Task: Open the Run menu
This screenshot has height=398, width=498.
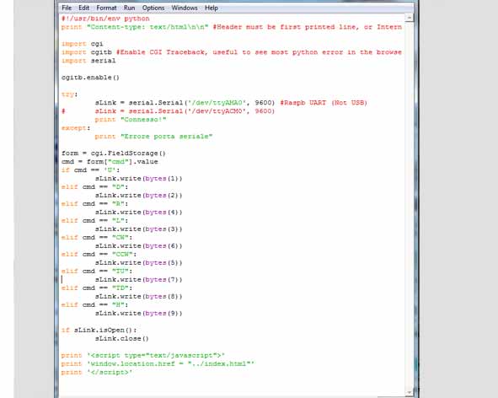Action: (129, 8)
